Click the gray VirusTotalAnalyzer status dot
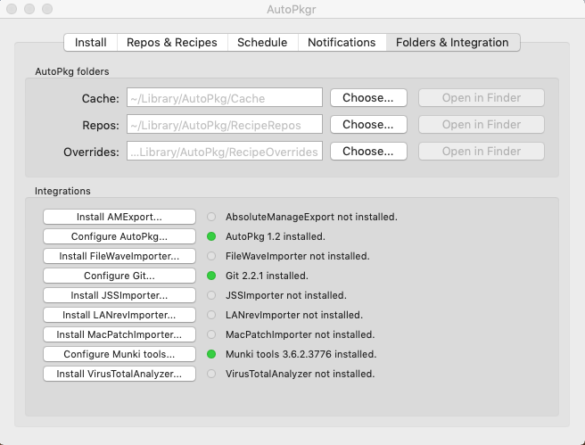The height and width of the screenshot is (445, 585). click(x=211, y=374)
